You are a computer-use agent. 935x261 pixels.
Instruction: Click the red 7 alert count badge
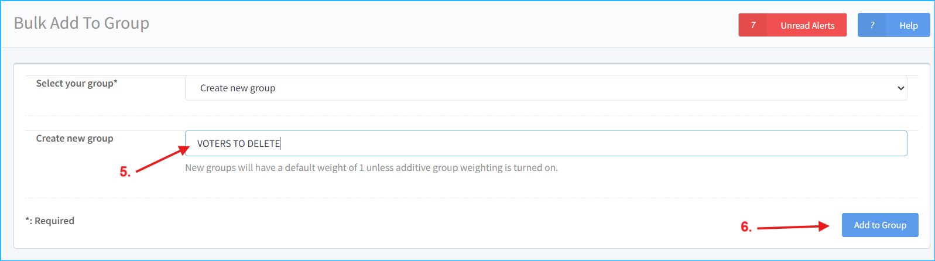point(753,25)
